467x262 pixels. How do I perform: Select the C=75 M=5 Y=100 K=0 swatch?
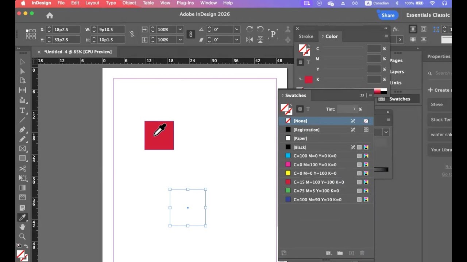tap(326, 191)
